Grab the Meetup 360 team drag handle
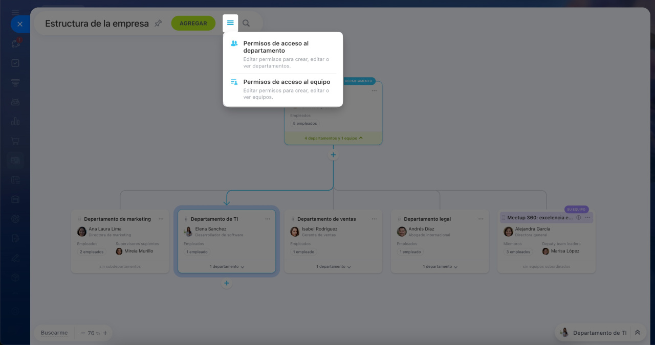The image size is (655, 345). [x=504, y=217]
